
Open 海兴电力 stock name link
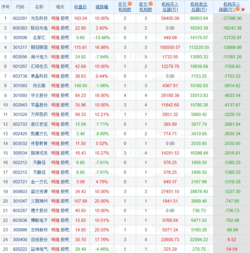tap(39, 57)
